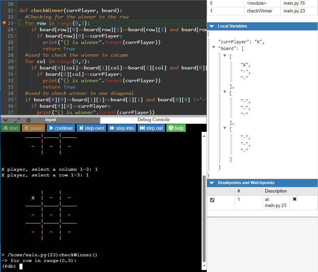Collapse the Local Variables panel
Screen dimensions: 318x272
(211, 26)
